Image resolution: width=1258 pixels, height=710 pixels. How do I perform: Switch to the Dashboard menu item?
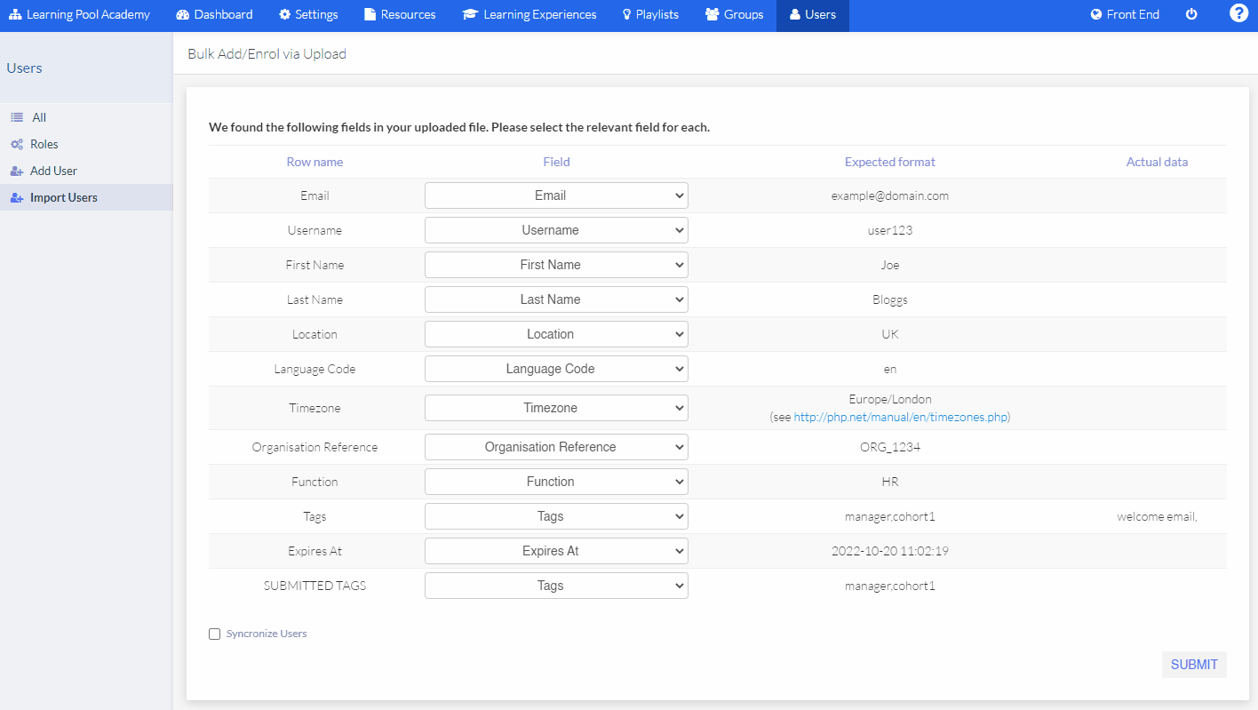[x=213, y=14]
